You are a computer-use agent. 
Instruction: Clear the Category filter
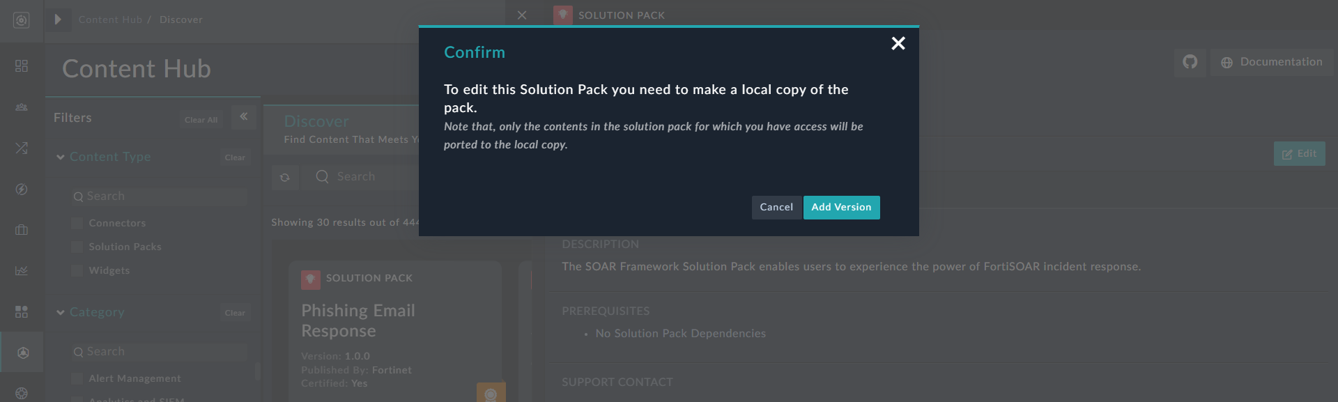[235, 313]
